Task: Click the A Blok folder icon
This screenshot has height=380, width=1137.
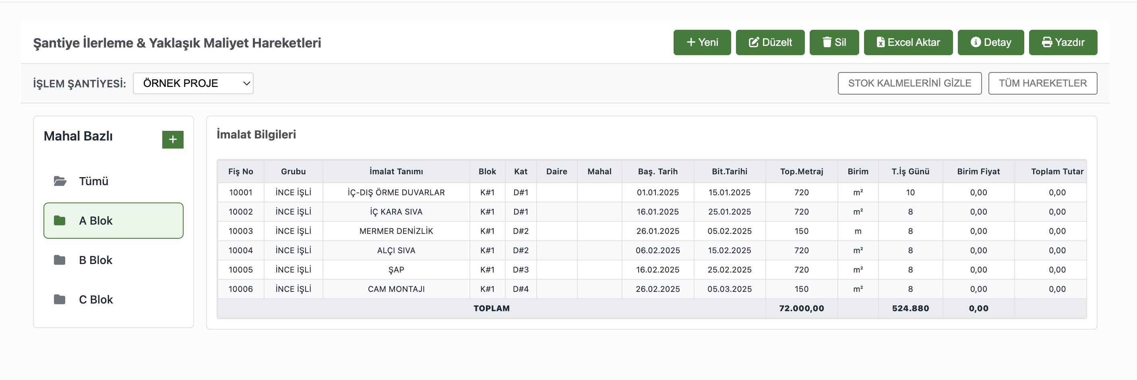Action: click(x=60, y=221)
